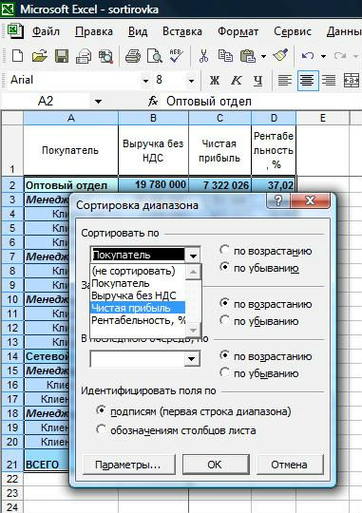Open the font size dropdown
This screenshot has height=513, width=362.
(x=191, y=81)
